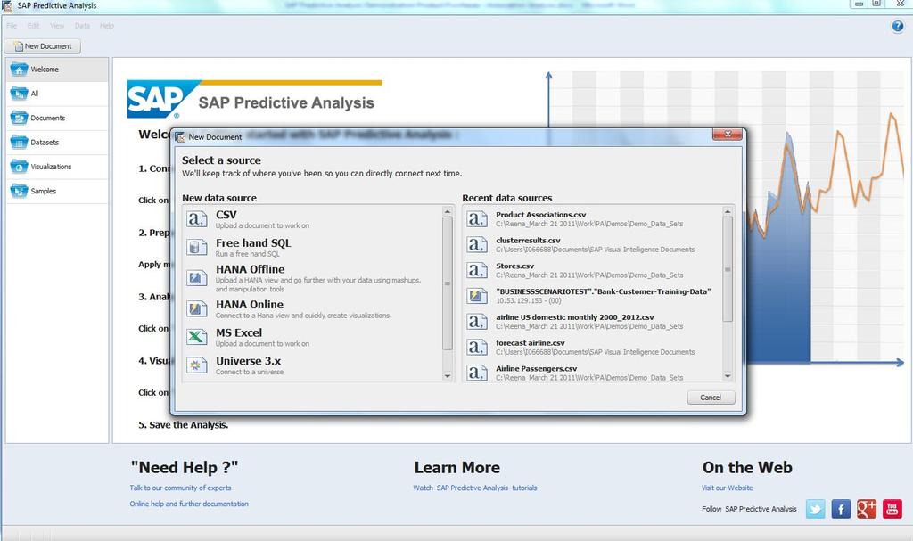Click the Free hand SQL source icon

197,247
